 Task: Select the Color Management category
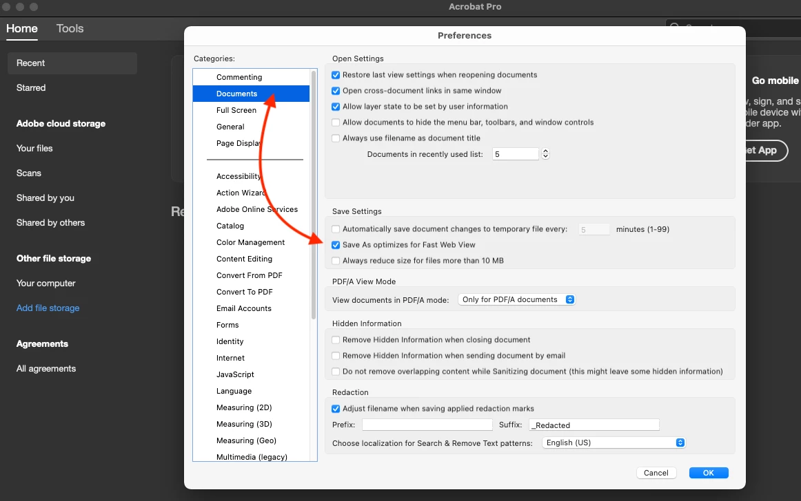[x=252, y=242]
